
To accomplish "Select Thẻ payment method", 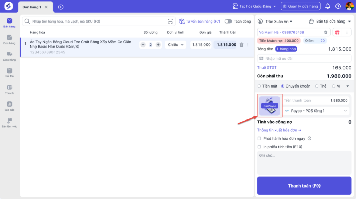I will tap(317, 86).
